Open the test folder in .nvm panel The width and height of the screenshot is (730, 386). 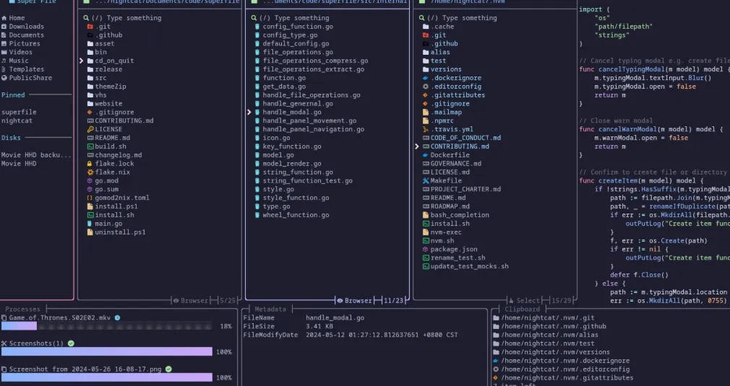438,61
